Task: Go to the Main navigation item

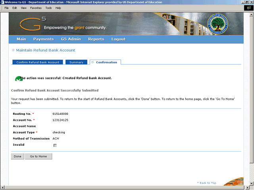Action: (21, 39)
